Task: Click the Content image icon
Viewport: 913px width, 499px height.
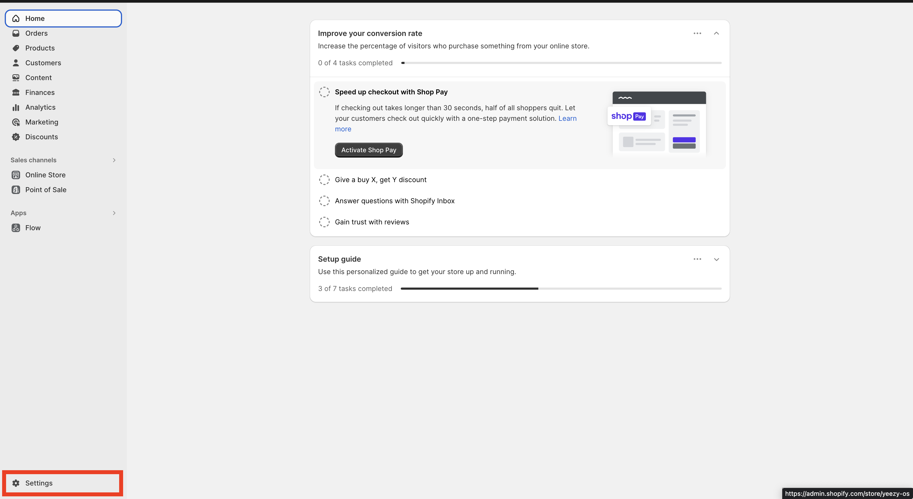Action: click(x=16, y=78)
